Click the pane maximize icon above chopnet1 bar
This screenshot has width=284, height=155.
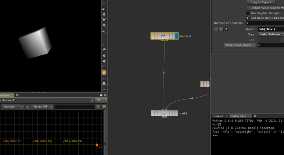pyautogui.click(x=101, y=95)
